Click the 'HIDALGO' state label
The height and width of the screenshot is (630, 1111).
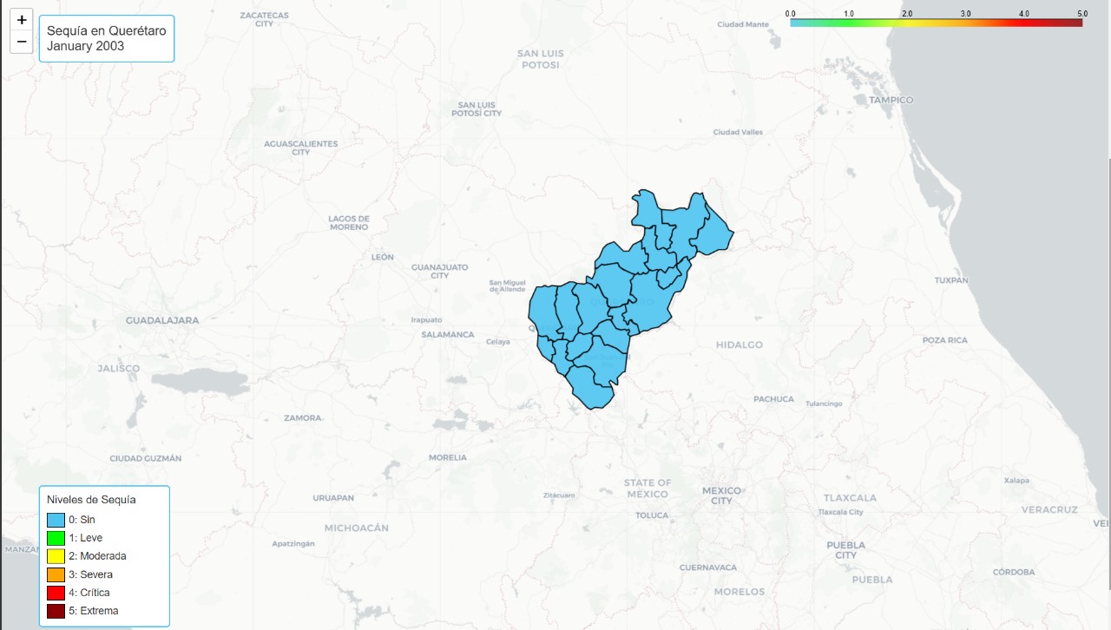(x=740, y=345)
